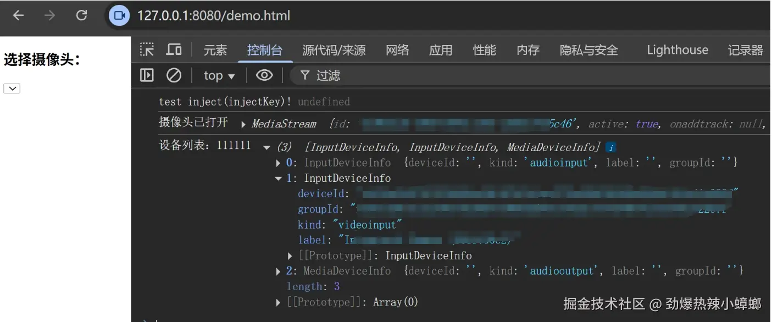
Task: Expand [[Prototype]]: Array(0)
Action: pos(279,303)
